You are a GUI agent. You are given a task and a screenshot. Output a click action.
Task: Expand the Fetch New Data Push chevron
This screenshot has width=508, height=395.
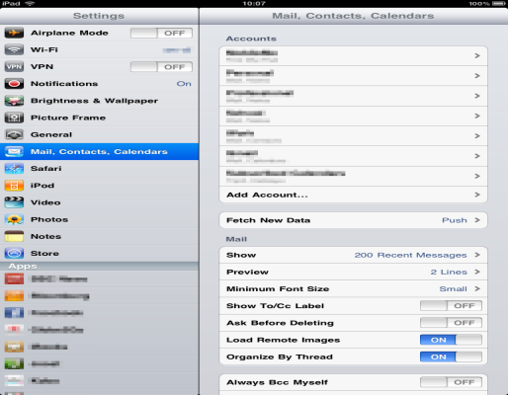(x=477, y=220)
